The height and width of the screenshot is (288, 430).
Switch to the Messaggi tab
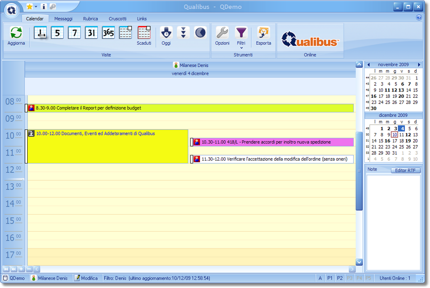[63, 19]
